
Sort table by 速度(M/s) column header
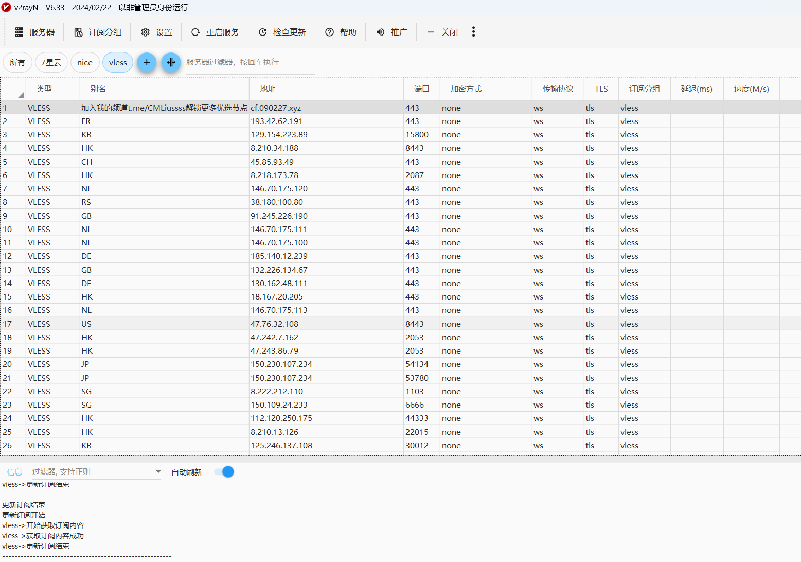pyautogui.click(x=752, y=89)
